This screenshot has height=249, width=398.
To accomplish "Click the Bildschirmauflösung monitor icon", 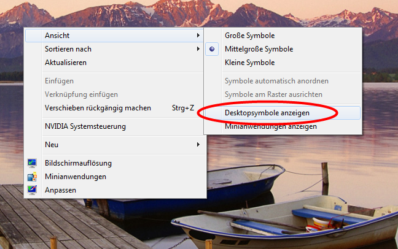I will (x=32, y=163).
